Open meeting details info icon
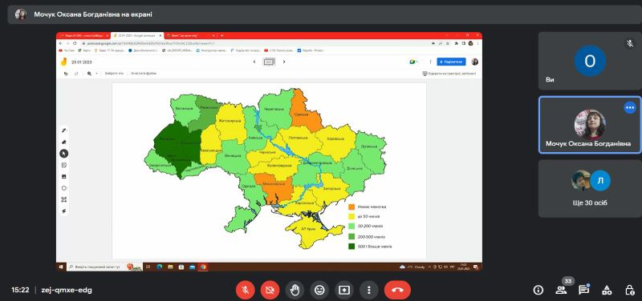This screenshot has width=642, height=301. tap(538, 290)
